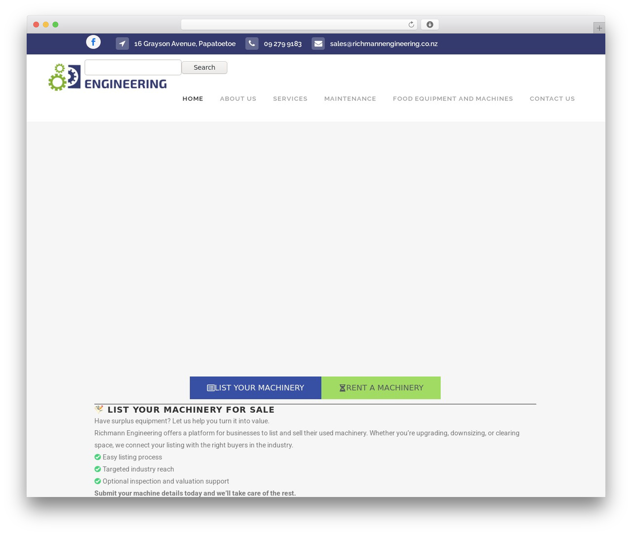
Task: Click the green check beside Optional inspection
Action: pyautogui.click(x=98, y=481)
